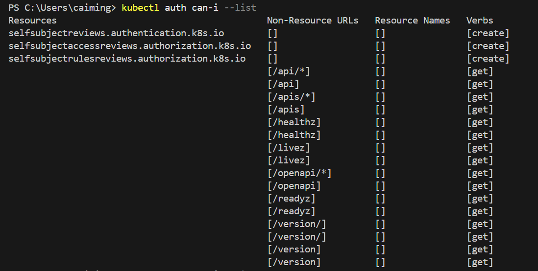Viewport: 538px width, 271px height.
Task: Select the Resources column header
Action: click(33, 21)
